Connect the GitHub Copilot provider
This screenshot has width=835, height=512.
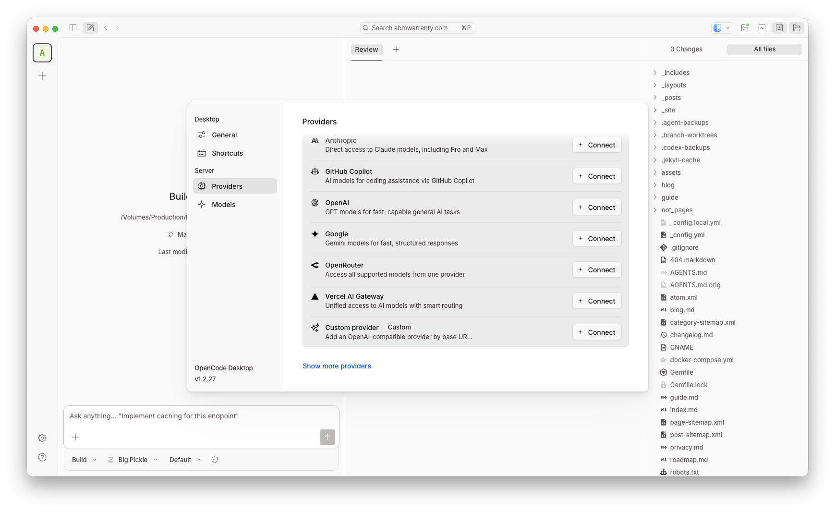click(x=597, y=176)
